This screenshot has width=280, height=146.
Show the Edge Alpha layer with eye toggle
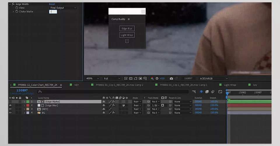click(10, 102)
